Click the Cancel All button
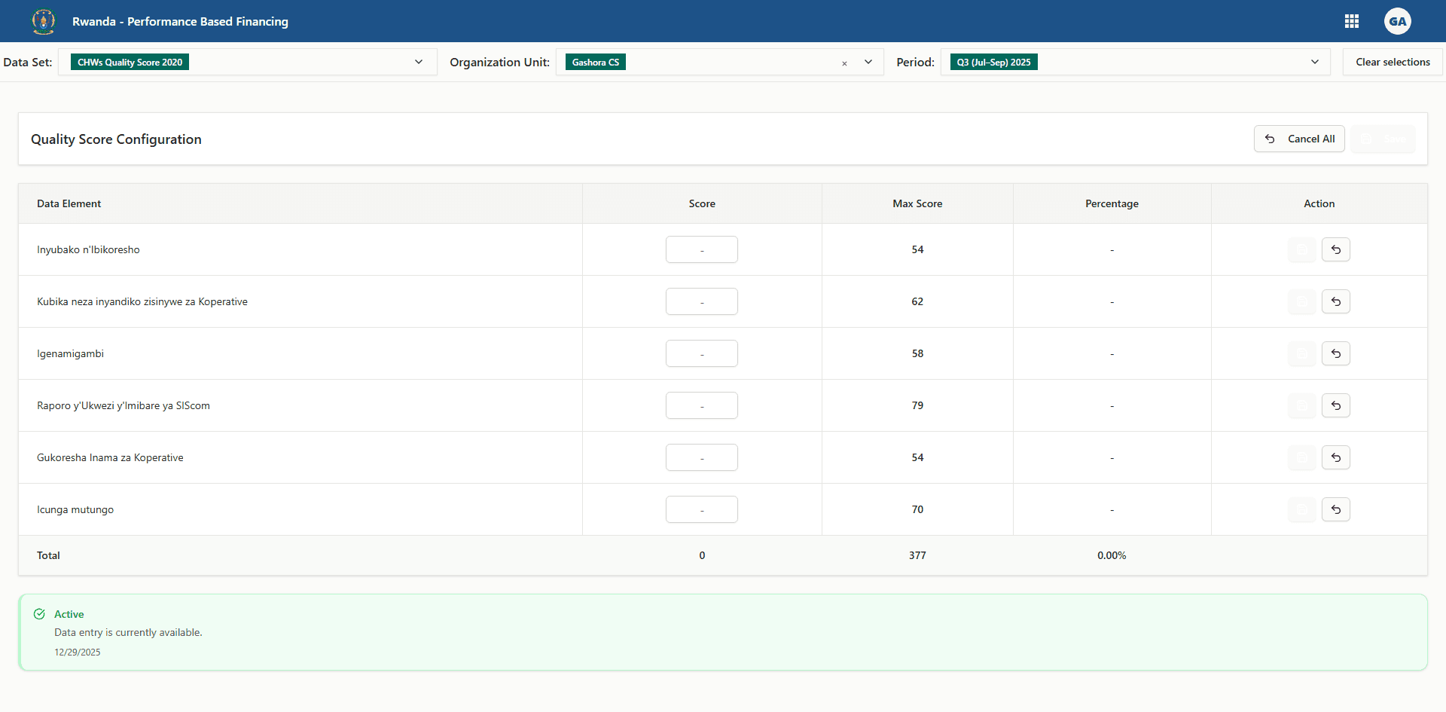This screenshot has width=1446, height=712. (x=1299, y=139)
